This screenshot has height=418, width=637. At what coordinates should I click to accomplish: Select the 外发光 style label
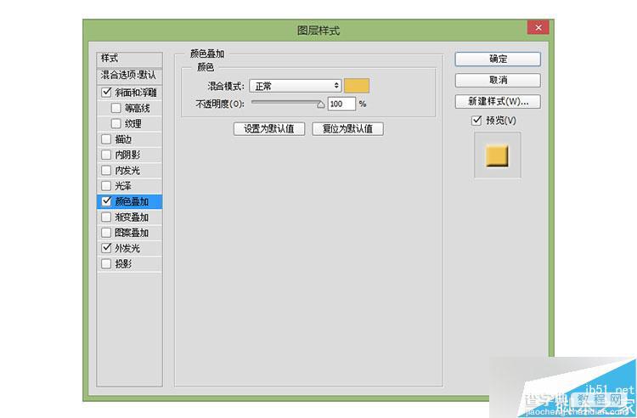pos(127,248)
